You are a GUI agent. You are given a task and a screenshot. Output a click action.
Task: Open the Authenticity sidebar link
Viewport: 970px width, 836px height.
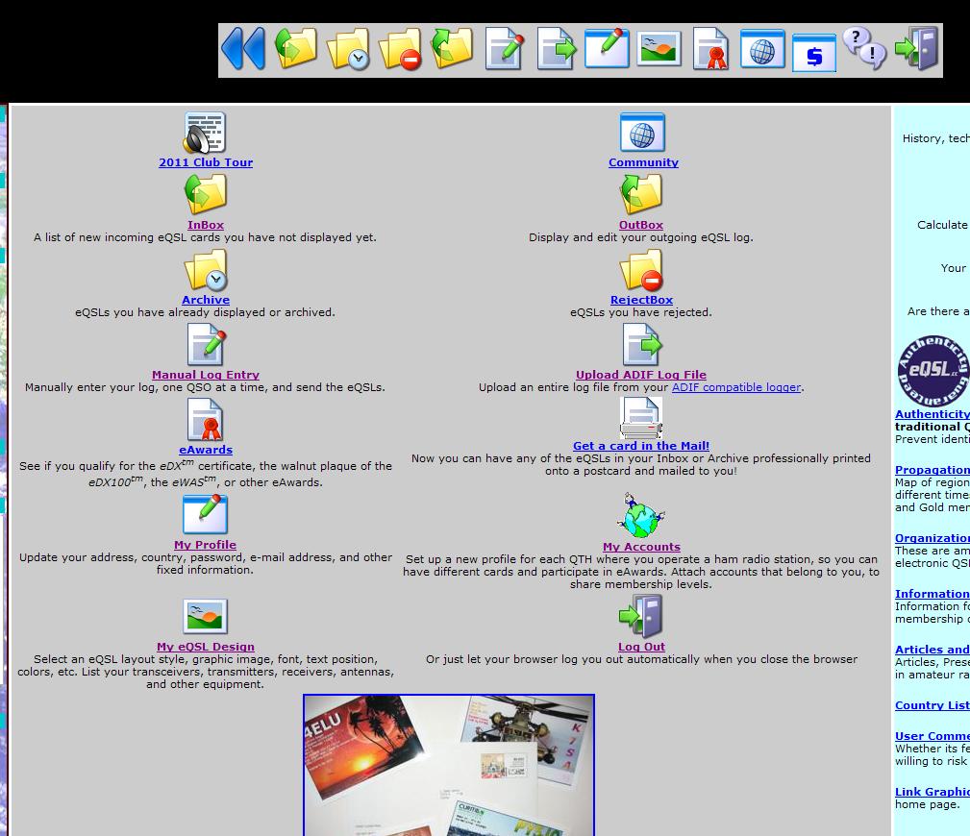pyautogui.click(x=933, y=414)
